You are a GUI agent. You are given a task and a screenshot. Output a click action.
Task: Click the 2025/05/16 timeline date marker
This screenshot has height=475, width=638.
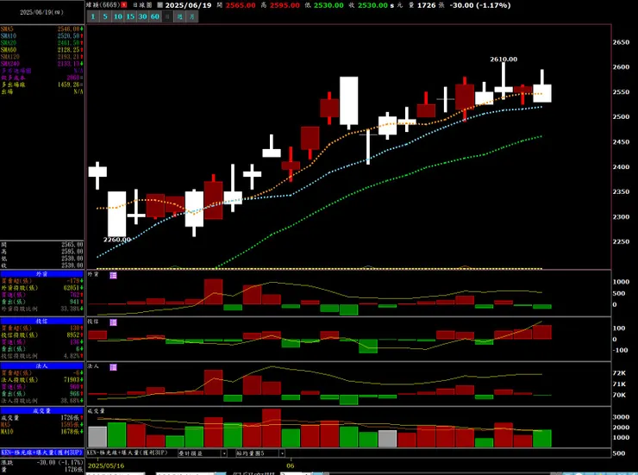click(106, 466)
